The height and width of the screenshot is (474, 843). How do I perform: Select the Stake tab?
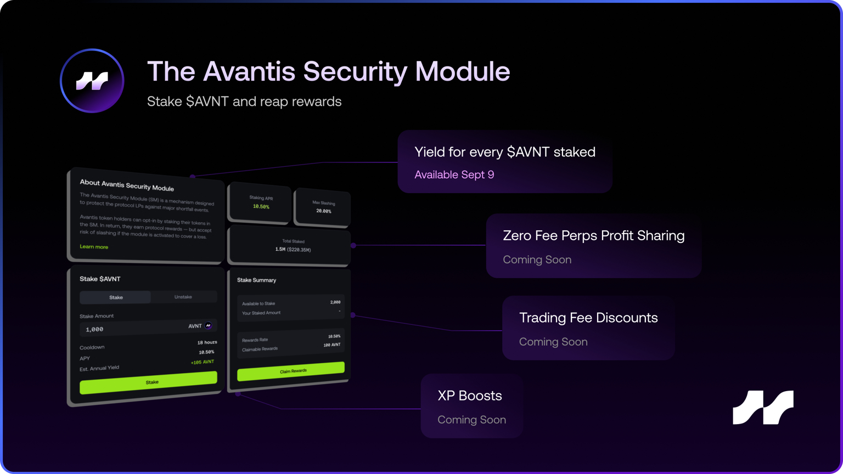tap(115, 297)
